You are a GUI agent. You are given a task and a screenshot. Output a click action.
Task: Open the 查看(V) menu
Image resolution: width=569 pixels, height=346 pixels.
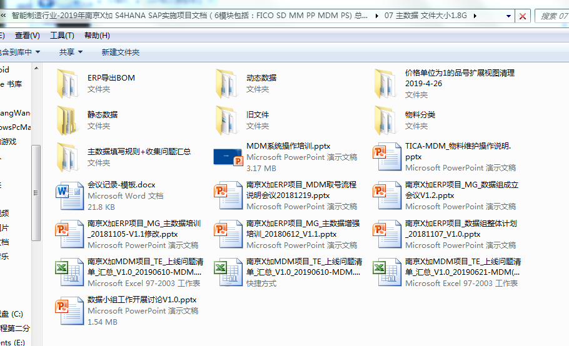tap(27, 36)
